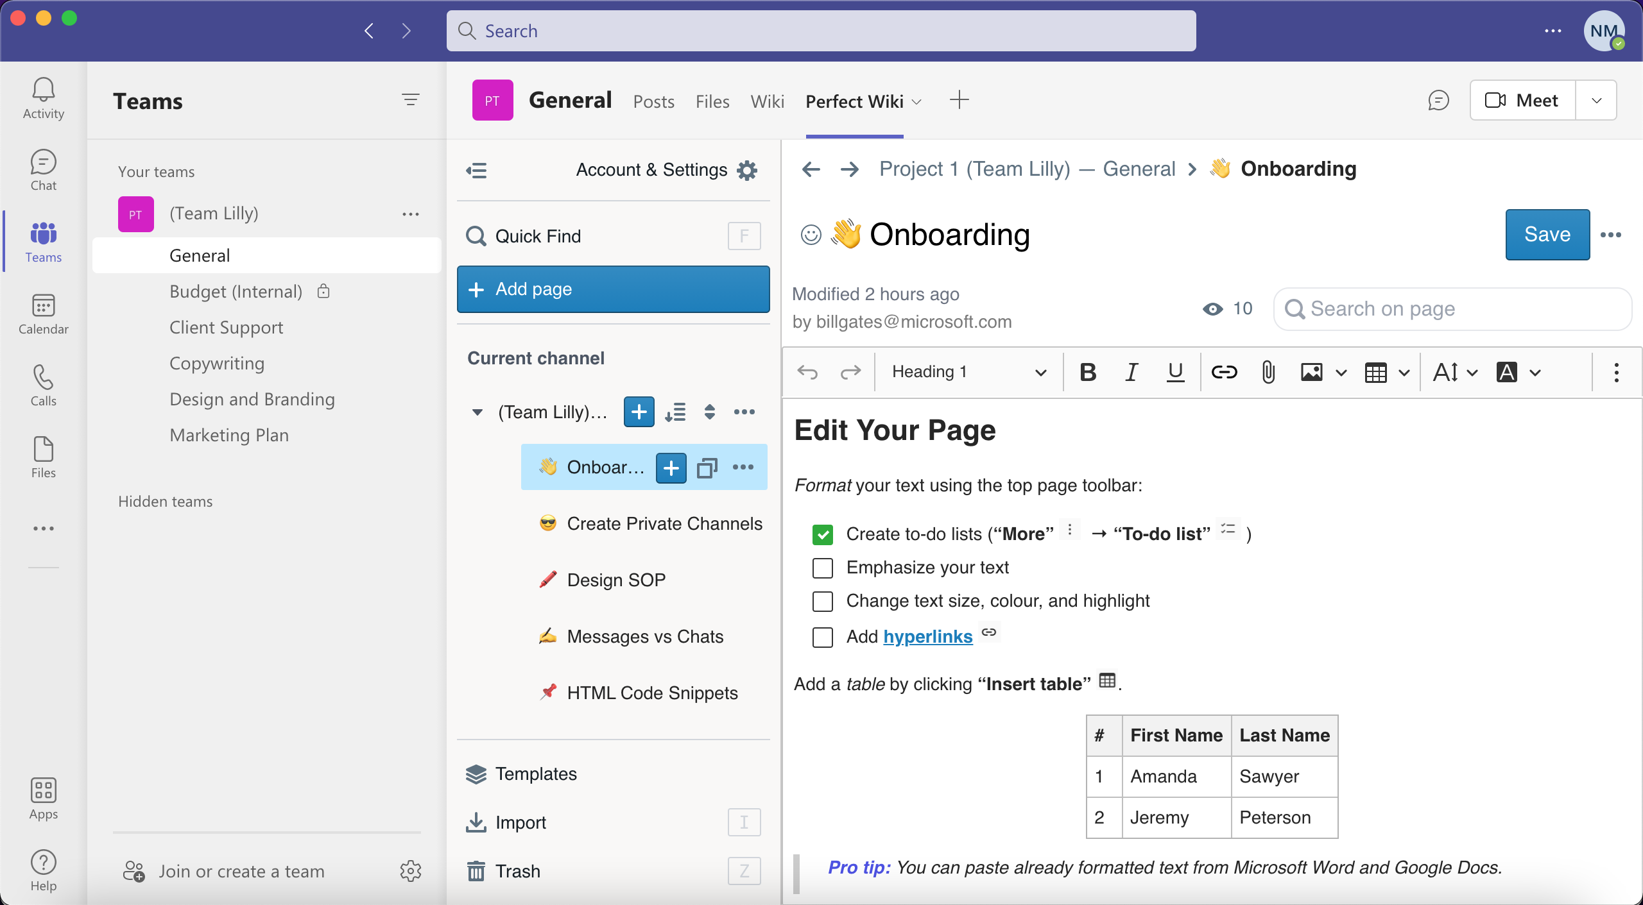Open the Meet options dropdown arrow
The width and height of the screenshot is (1643, 905).
(x=1596, y=101)
